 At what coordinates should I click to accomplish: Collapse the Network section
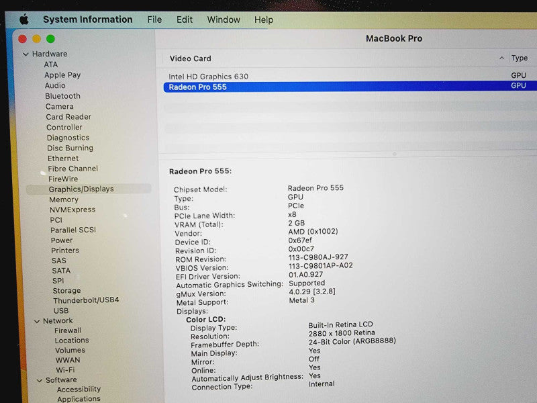pyautogui.click(x=37, y=321)
